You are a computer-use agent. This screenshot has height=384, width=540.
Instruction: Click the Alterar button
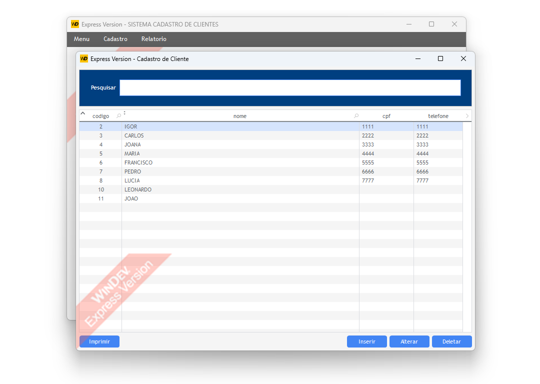[409, 341]
